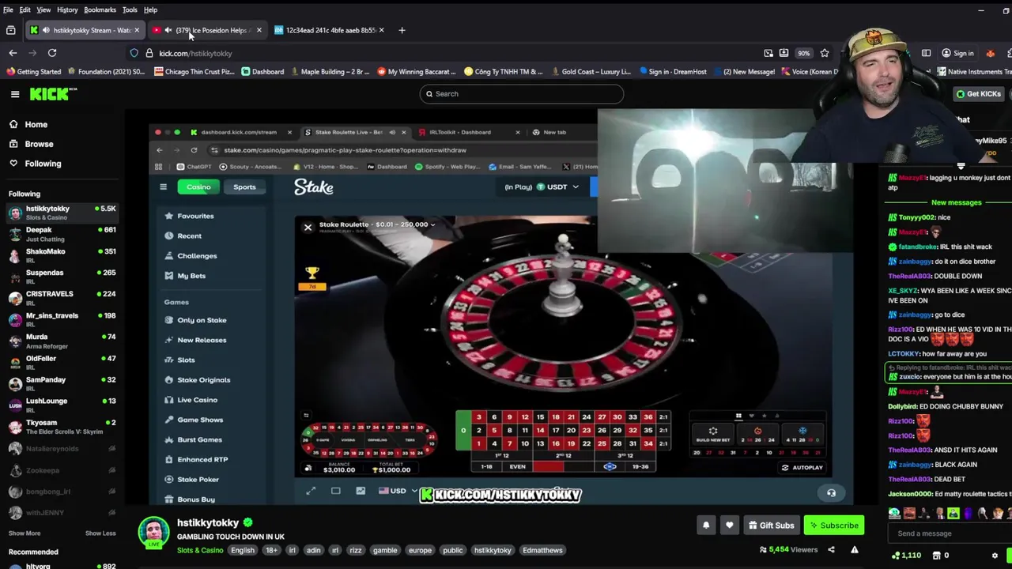The width and height of the screenshot is (1012, 569).
Task: Click the Subscribe button
Action: pyautogui.click(x=833, y=526)
